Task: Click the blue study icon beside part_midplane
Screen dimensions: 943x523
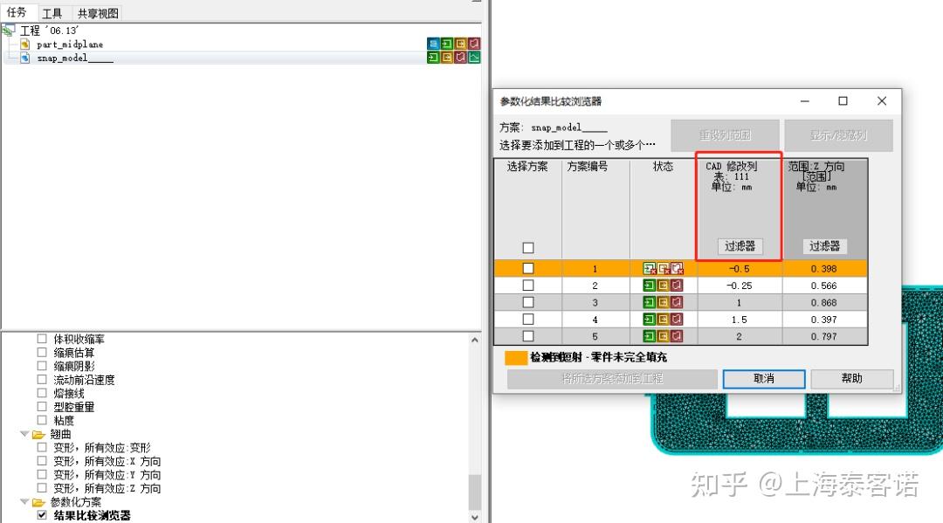Action: 433,43
